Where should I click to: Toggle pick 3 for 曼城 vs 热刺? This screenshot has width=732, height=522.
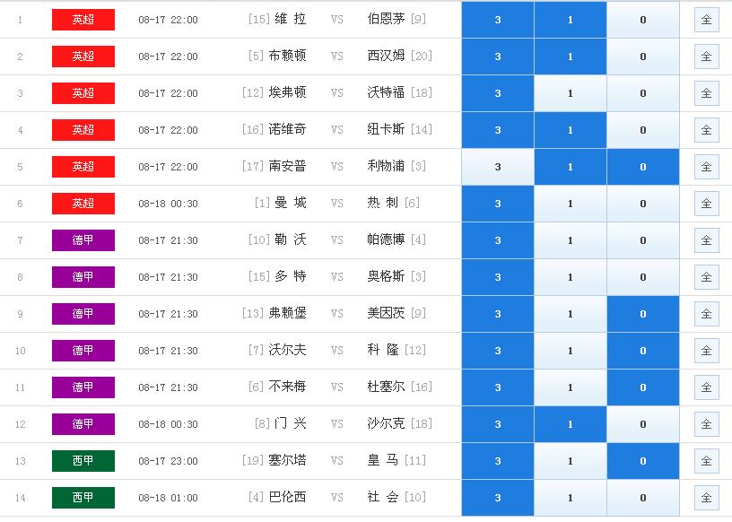point(498,204)
